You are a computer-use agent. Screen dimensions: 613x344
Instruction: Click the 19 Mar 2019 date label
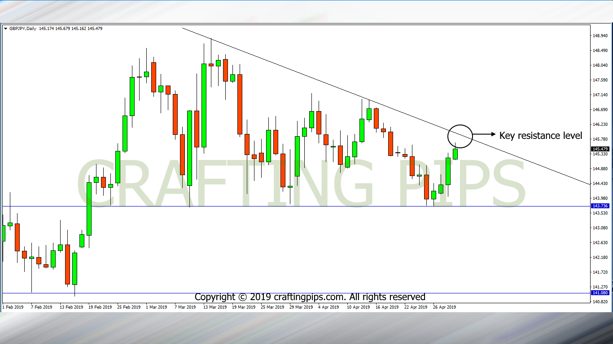(243, 307)
